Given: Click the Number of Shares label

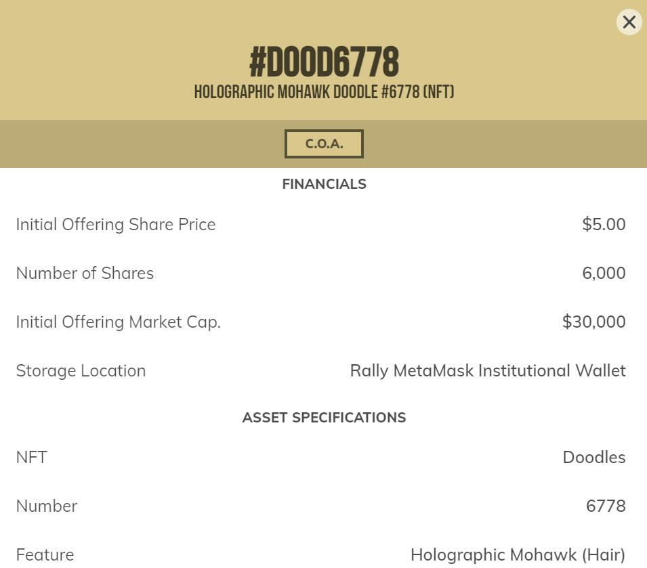Looking at the screenshot, I should 85,274.
